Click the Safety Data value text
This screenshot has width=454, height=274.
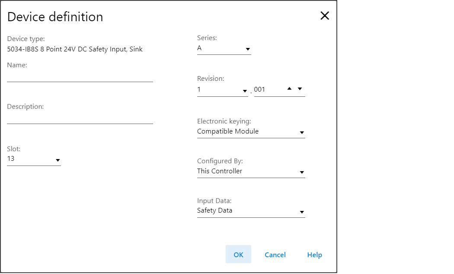click(214, 211)
